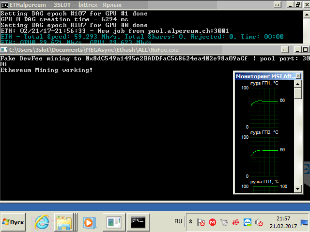Open the Start (Пуск) menu

click(13, 222)
